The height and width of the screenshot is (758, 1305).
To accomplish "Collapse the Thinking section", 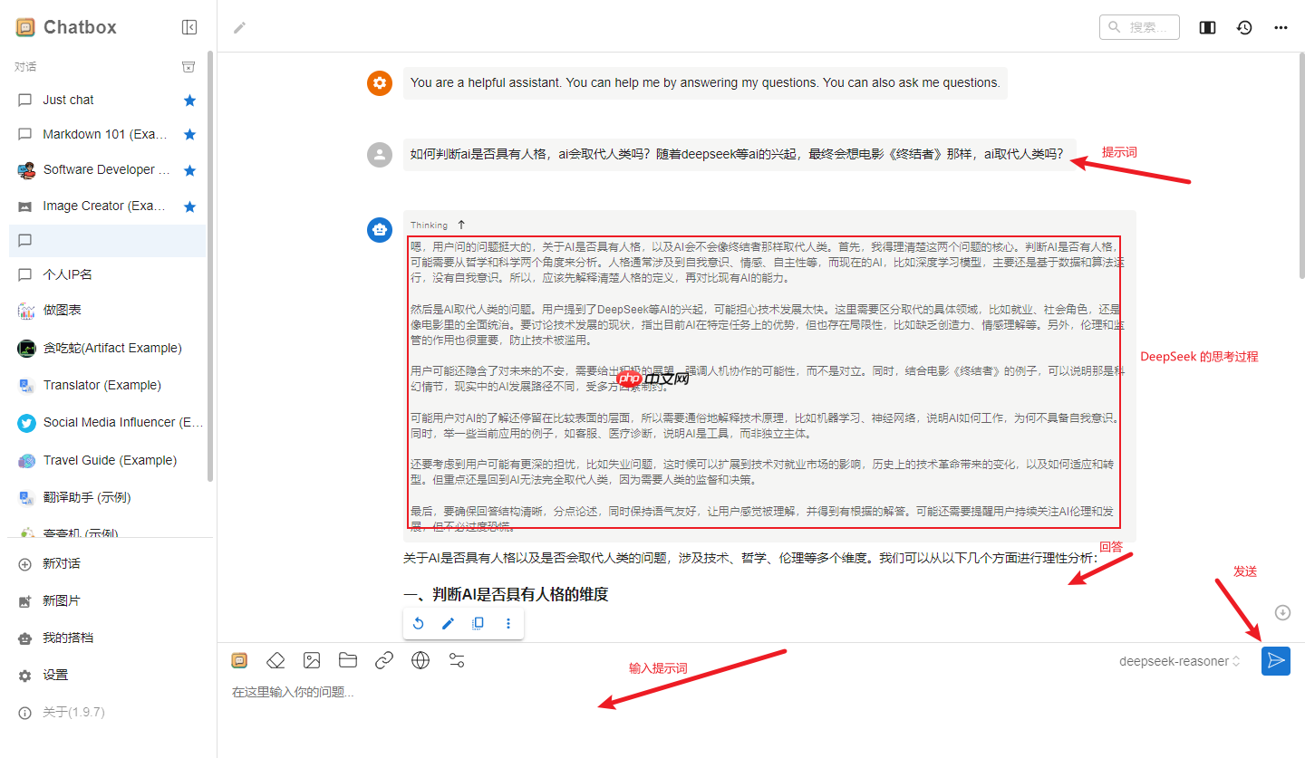I will click(461, 224).
